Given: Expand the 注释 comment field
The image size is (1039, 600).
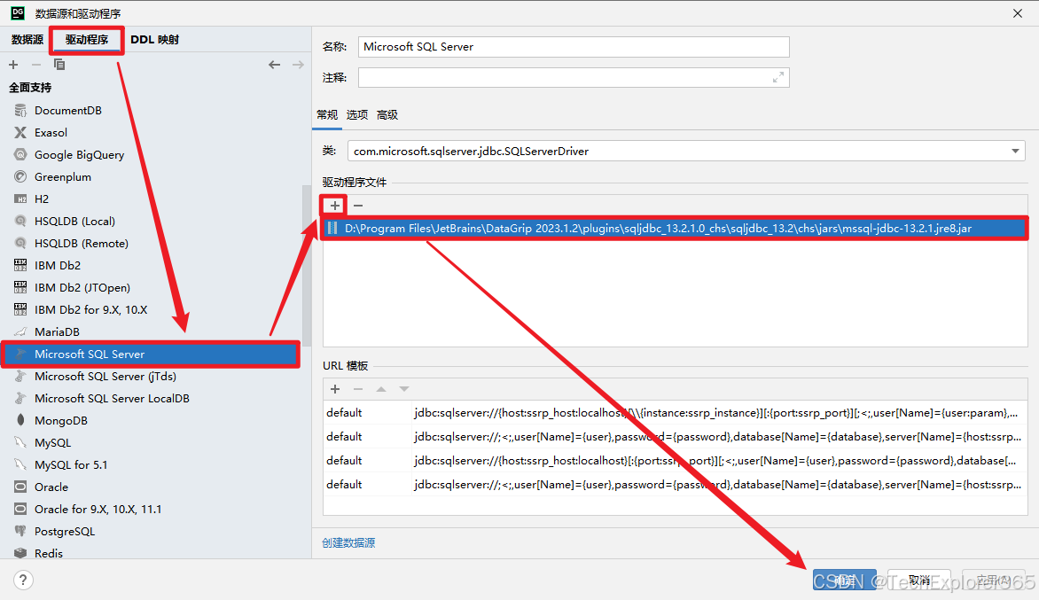Looking at the screenshot, I should (777, 78).
